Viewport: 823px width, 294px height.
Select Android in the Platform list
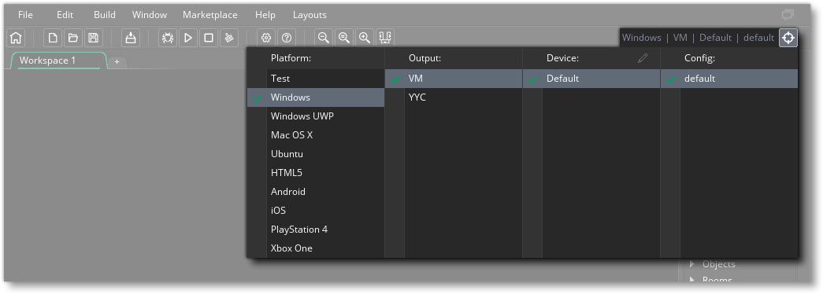[316, 192]
